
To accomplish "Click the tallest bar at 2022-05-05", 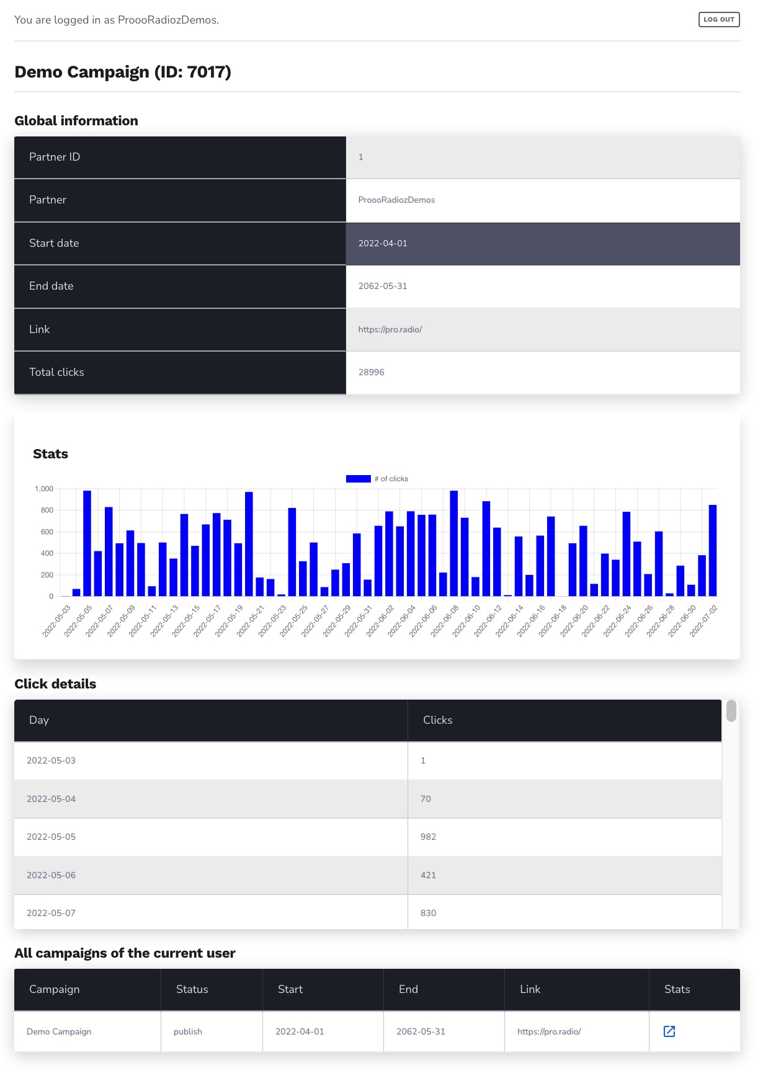I will tap(87, 543).
